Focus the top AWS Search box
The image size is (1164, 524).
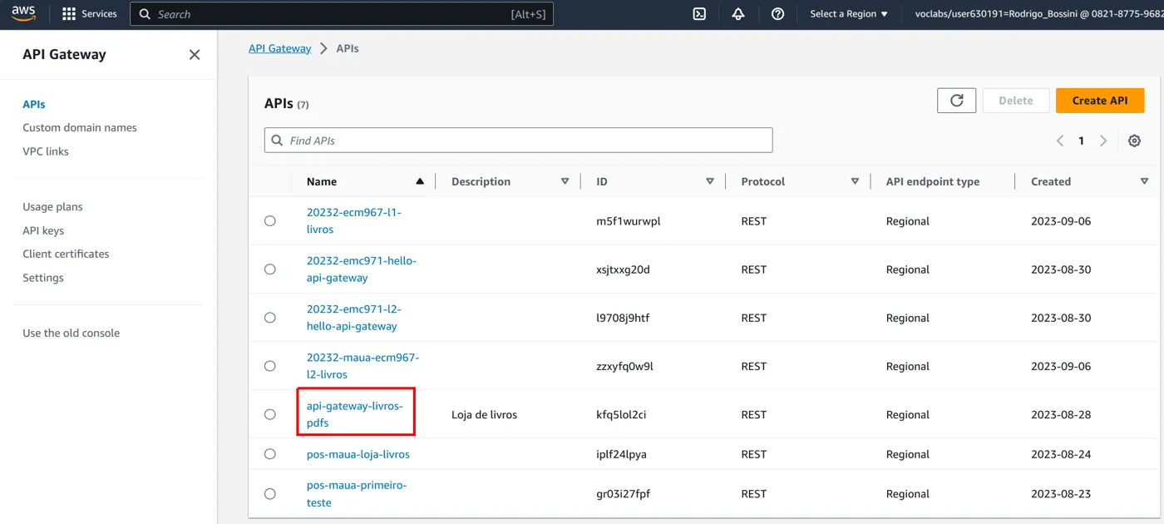coord(342,14)
